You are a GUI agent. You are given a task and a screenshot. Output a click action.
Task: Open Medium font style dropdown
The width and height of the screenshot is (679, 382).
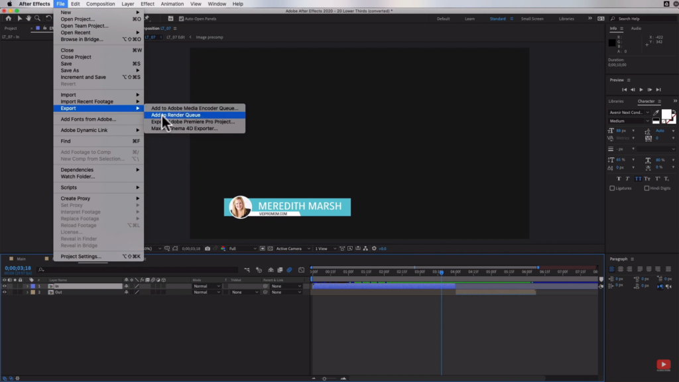(x=629, y=121)
